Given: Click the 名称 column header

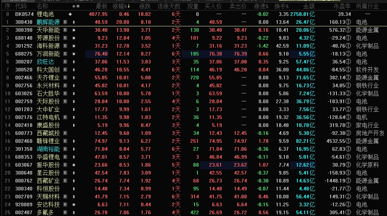Looking at the screenshot, I should coord(43,6).
